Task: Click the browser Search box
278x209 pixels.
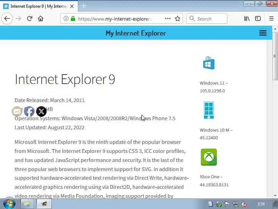Action: [207, 18]
